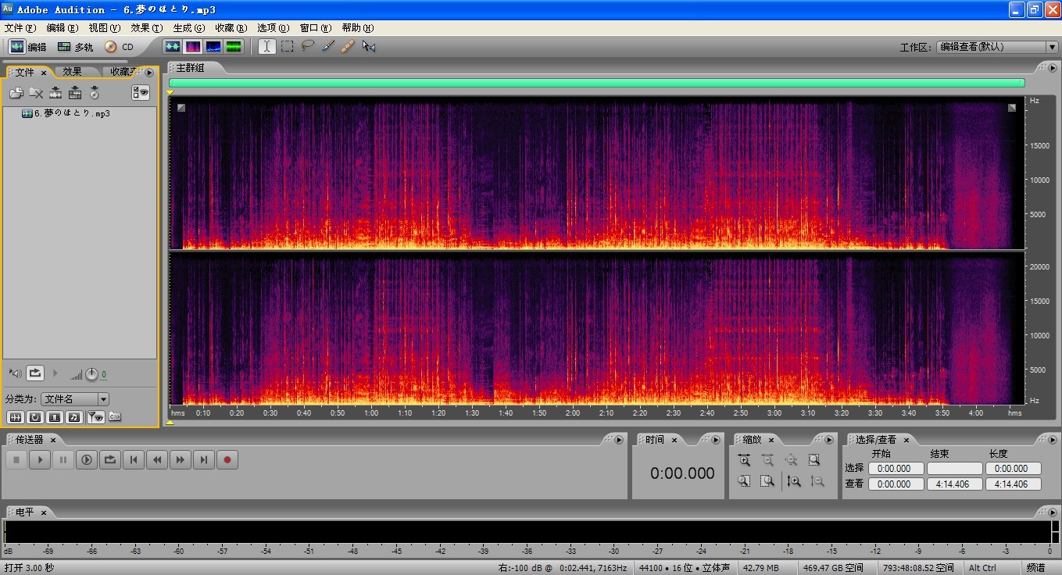This screenshot has width=1062, height=575.
Task: Pick the effects paintbrush tool
Action: [328, 47]
